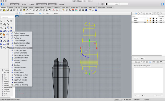Choose Make 2-D drawing from the menu
Viewport: 165px width, 101px height.
point(21,85)
